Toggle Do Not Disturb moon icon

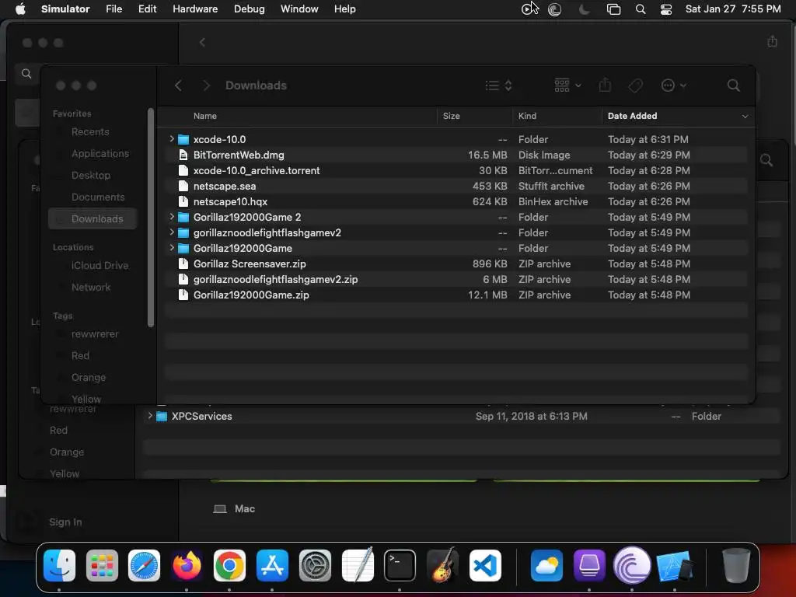point(585,9)
